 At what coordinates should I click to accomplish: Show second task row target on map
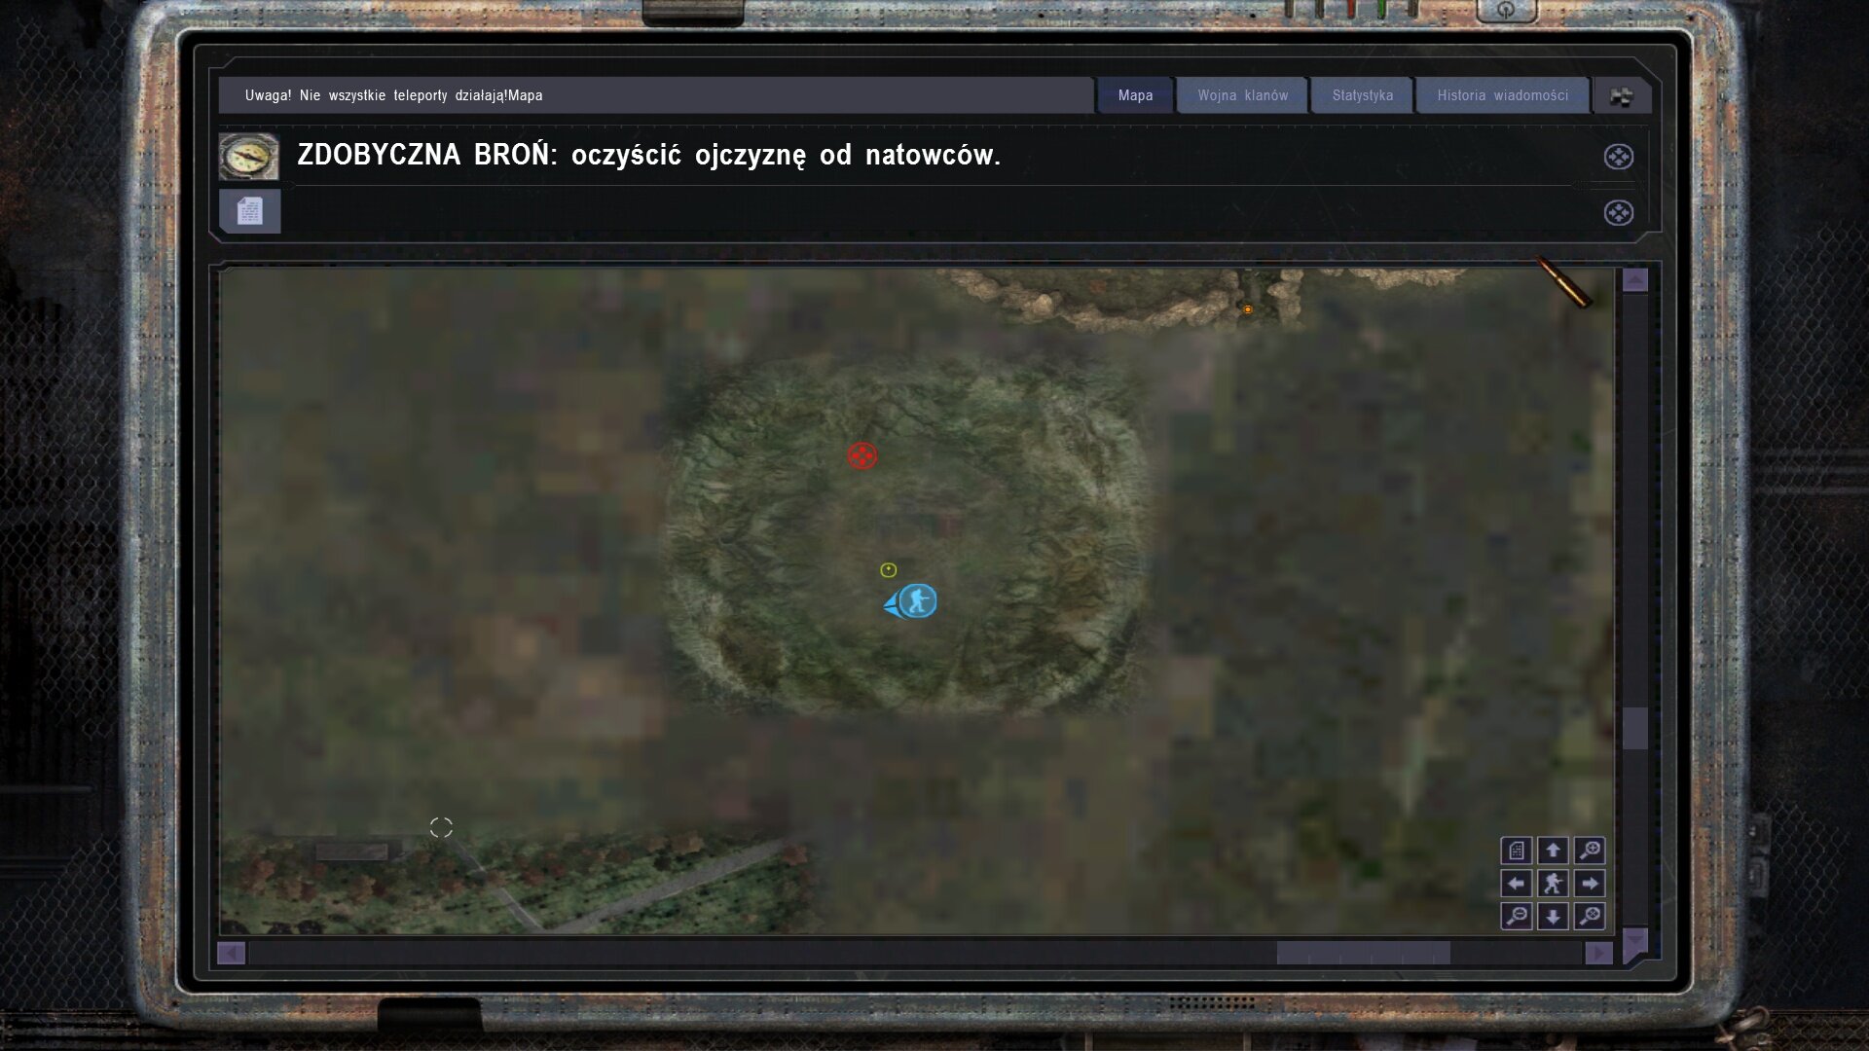(1618, 213)
